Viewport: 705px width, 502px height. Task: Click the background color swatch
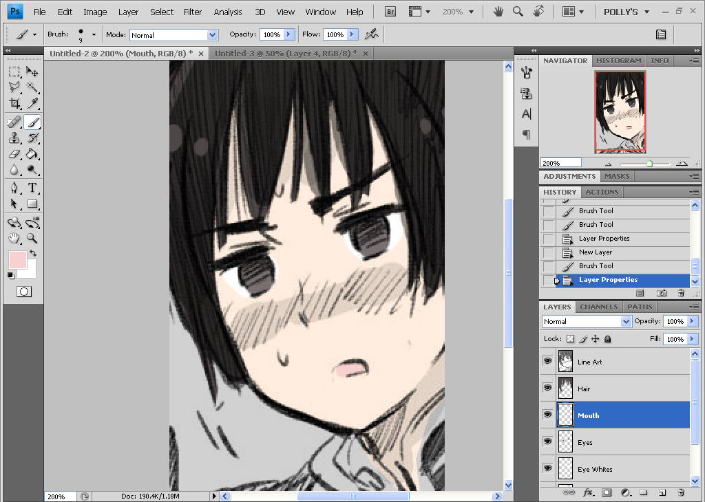[x=30, y=272]
